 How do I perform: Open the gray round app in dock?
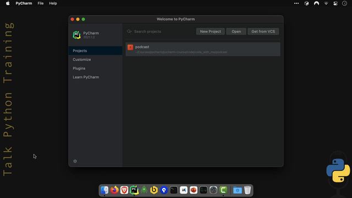click(x=213, y=190)
